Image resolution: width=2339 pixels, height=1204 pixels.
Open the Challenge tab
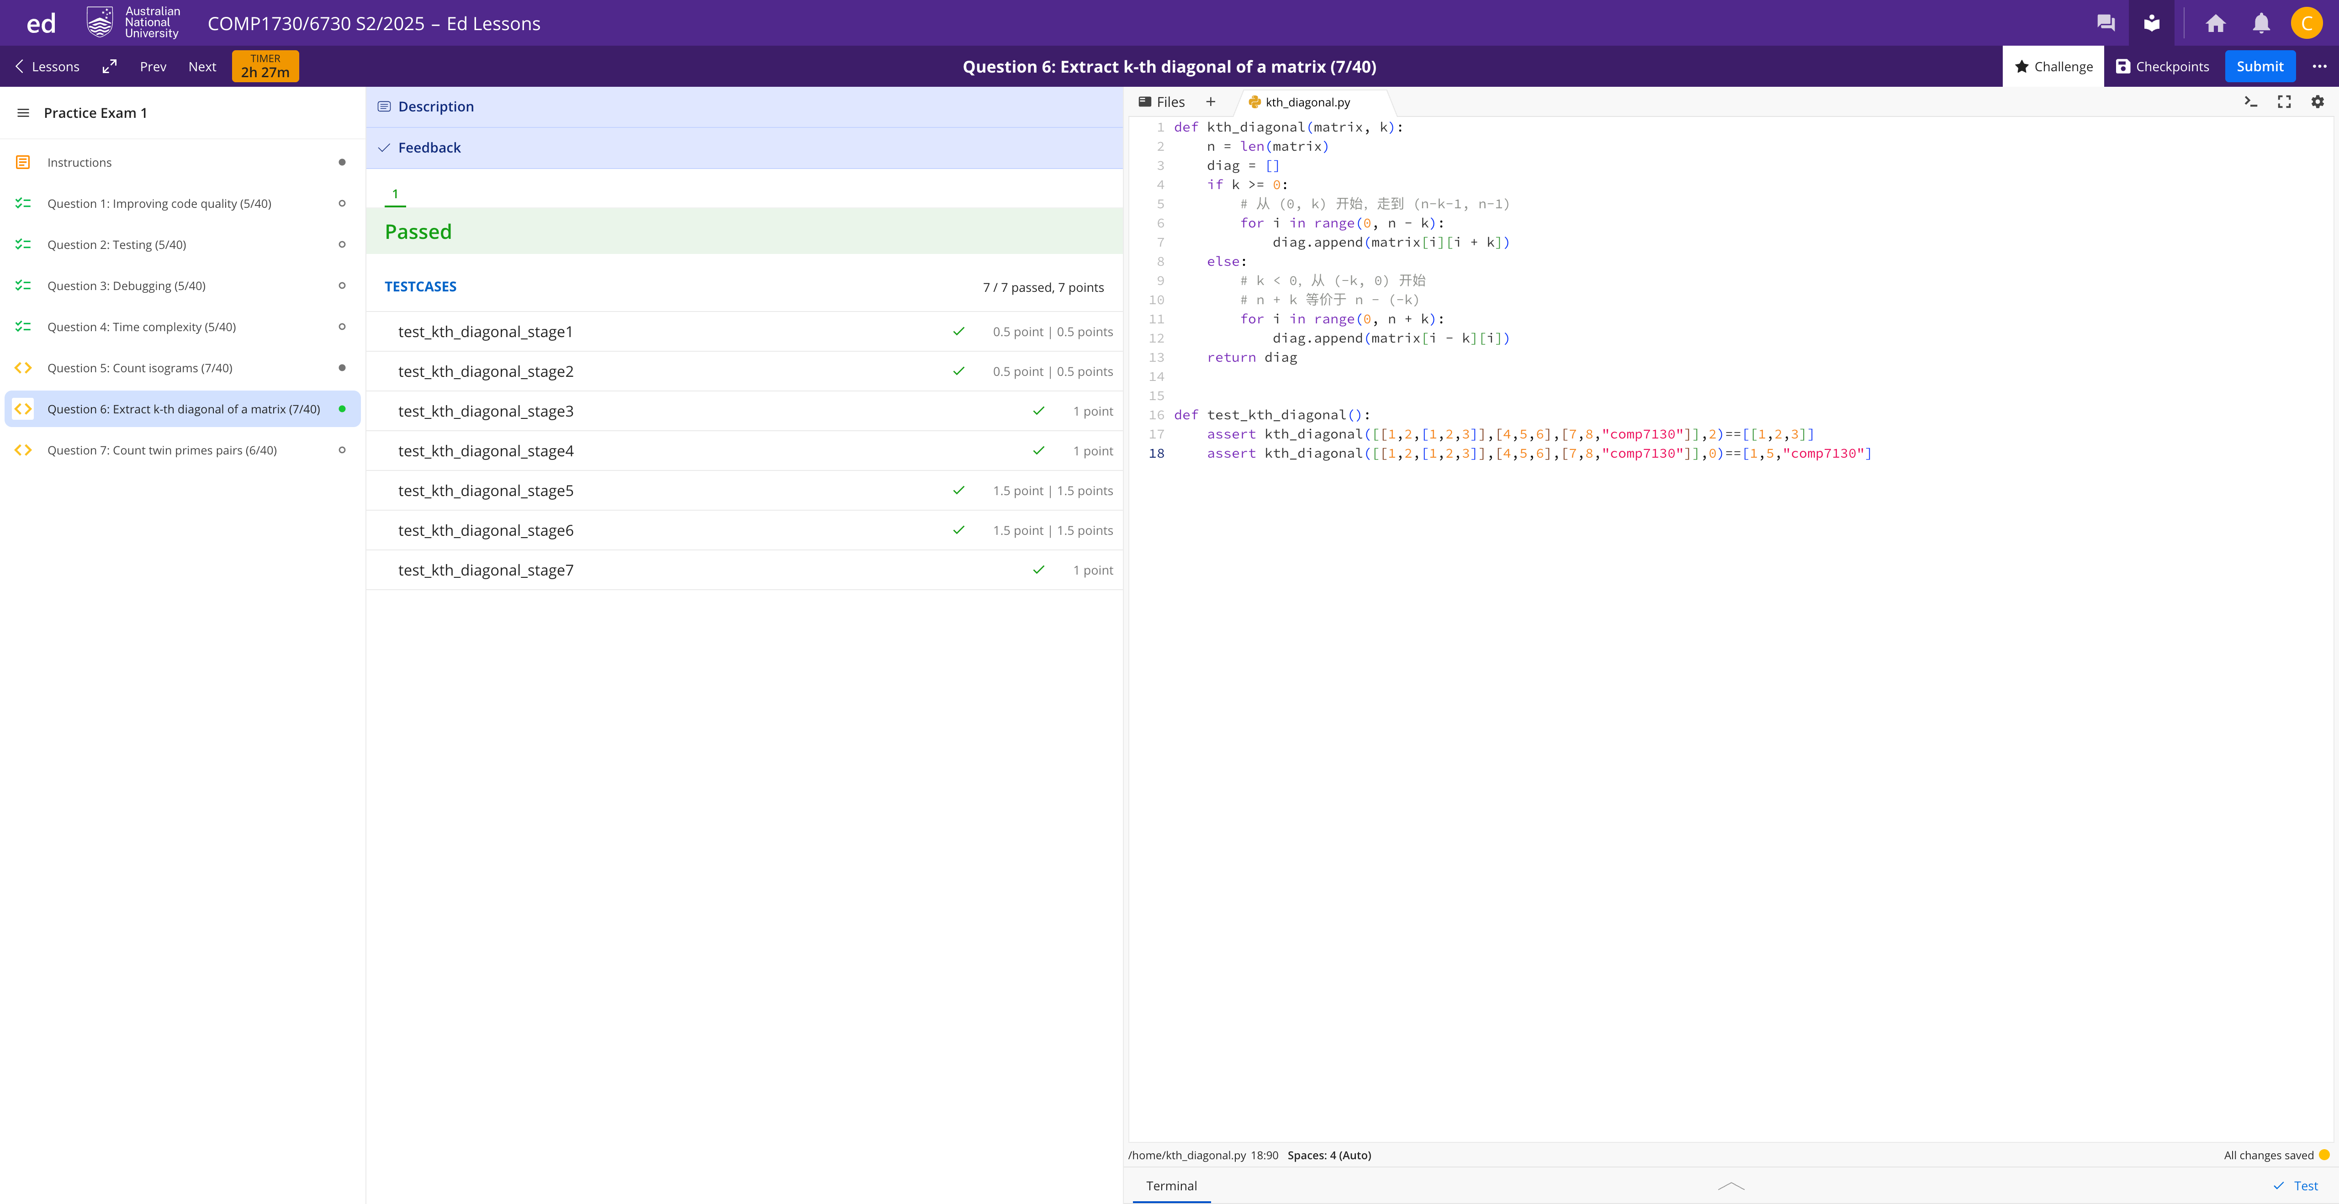coord(2054,66)
